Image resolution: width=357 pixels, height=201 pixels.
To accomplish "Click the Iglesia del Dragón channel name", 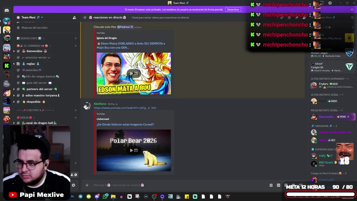I will pyautogui.click(x=107, y=38).
